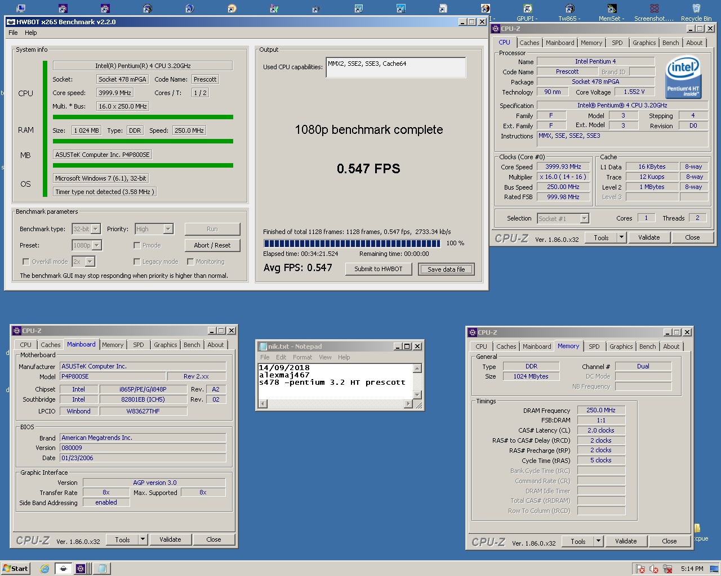The height and width of the screenshot is (576, 721).
Task: Click the Show desktop button on the taskbar
Action: pos(714,568)
